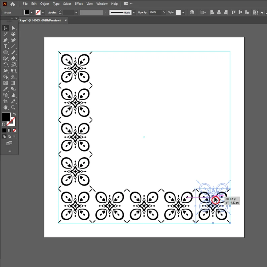The image size is (267, 267).
Task: Select the Gradient tool
Action: tap(13, 83)
